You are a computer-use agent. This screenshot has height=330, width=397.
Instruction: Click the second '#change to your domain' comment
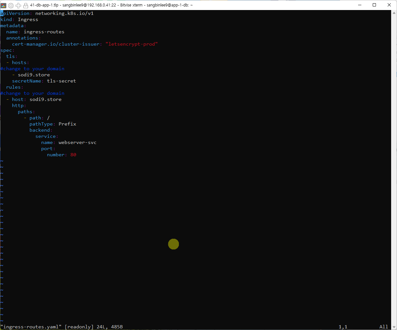(32, 93)
